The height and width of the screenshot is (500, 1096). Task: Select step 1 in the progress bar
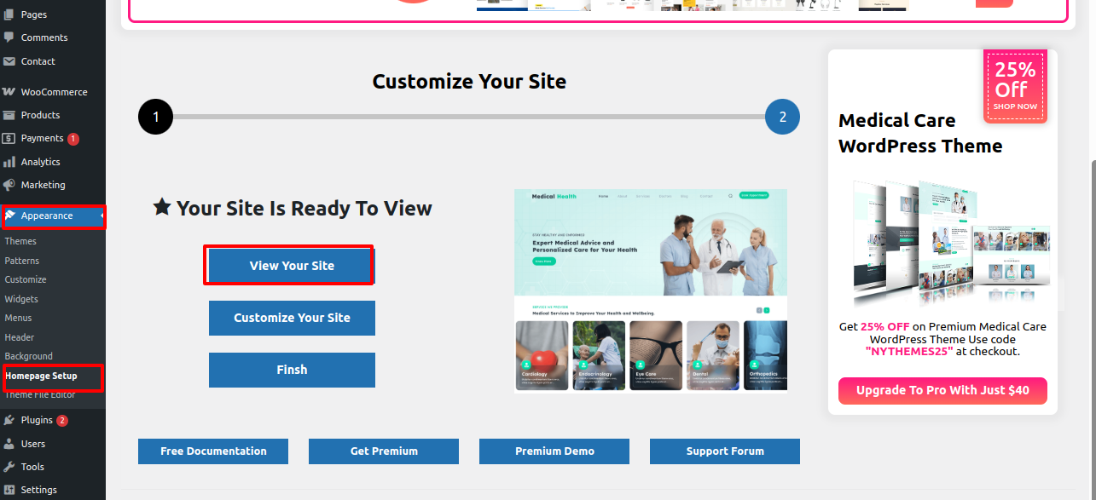tap(155, 117)
